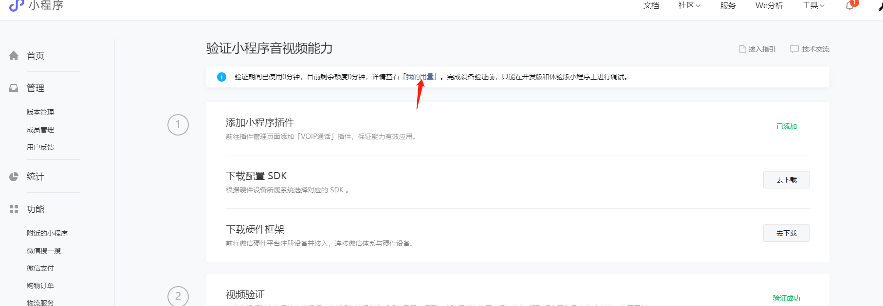The width and height of the screenshot is (883, 306).
Task: Click the 小程序 logo icon
Action: (17, 5)
